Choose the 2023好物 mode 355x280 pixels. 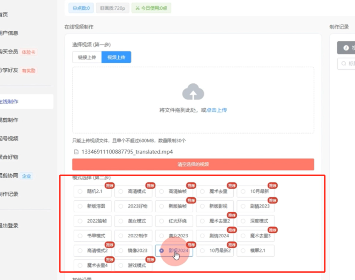tap(133, 206)
